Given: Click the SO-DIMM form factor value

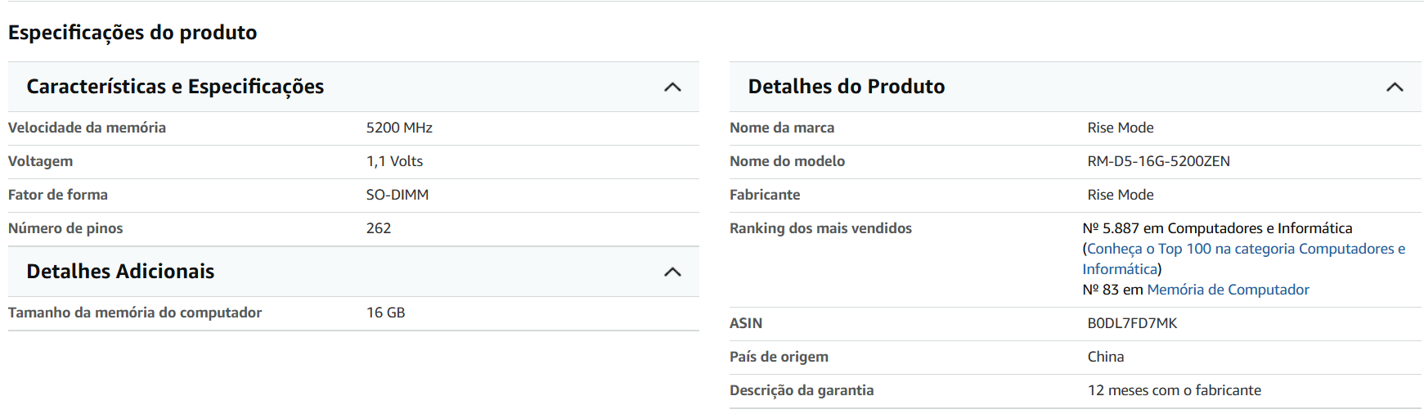Looking at the screenshot, I should [398, 195].
